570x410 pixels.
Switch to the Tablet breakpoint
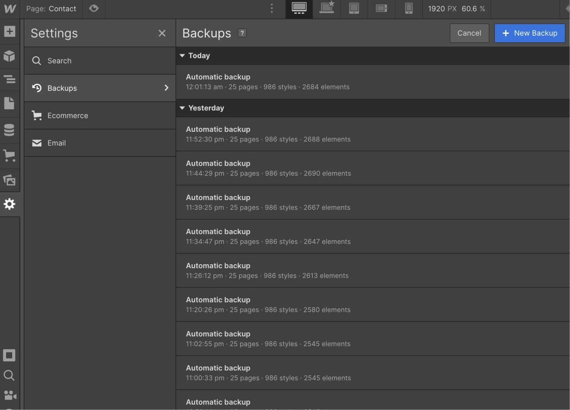click(x=354, y=9)
